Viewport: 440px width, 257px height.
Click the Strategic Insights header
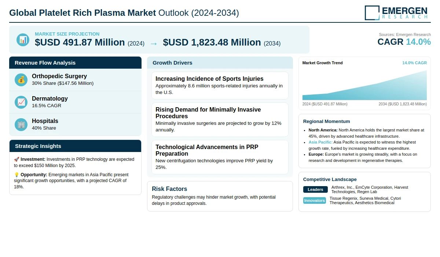[x=75, y=146]
